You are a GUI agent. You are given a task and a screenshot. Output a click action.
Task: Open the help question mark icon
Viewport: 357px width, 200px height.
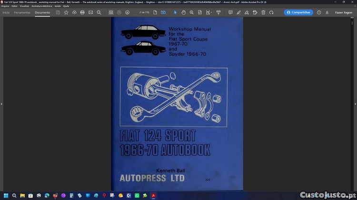click(x=319, y=12)
